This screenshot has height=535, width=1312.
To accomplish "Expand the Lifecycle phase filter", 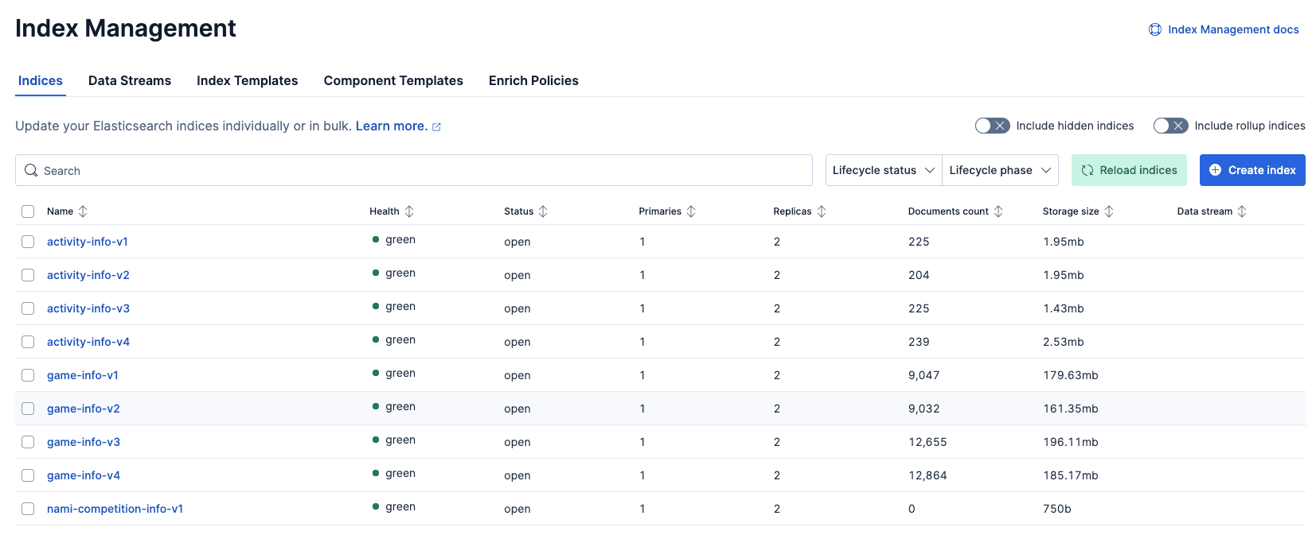I will point(999,170).
